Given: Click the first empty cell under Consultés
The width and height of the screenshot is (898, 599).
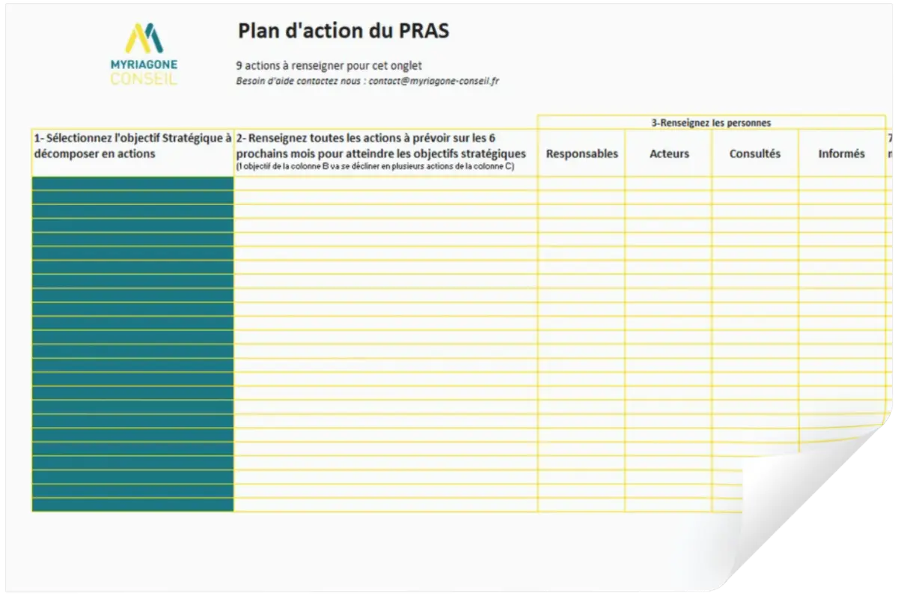Looking at the screenshot, I should [x=755, y=183].
